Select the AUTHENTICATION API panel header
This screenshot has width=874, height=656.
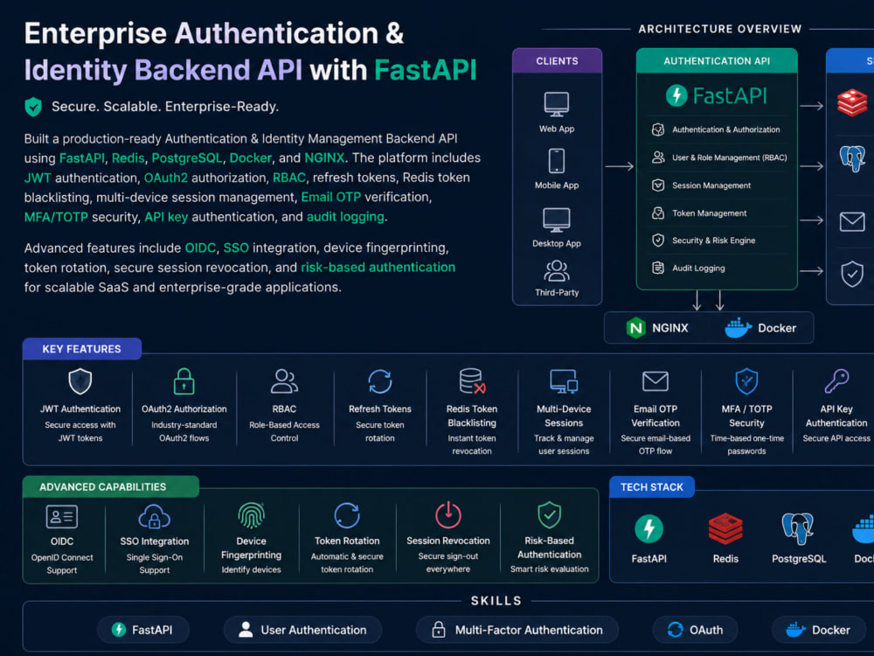tap(717, 61)
